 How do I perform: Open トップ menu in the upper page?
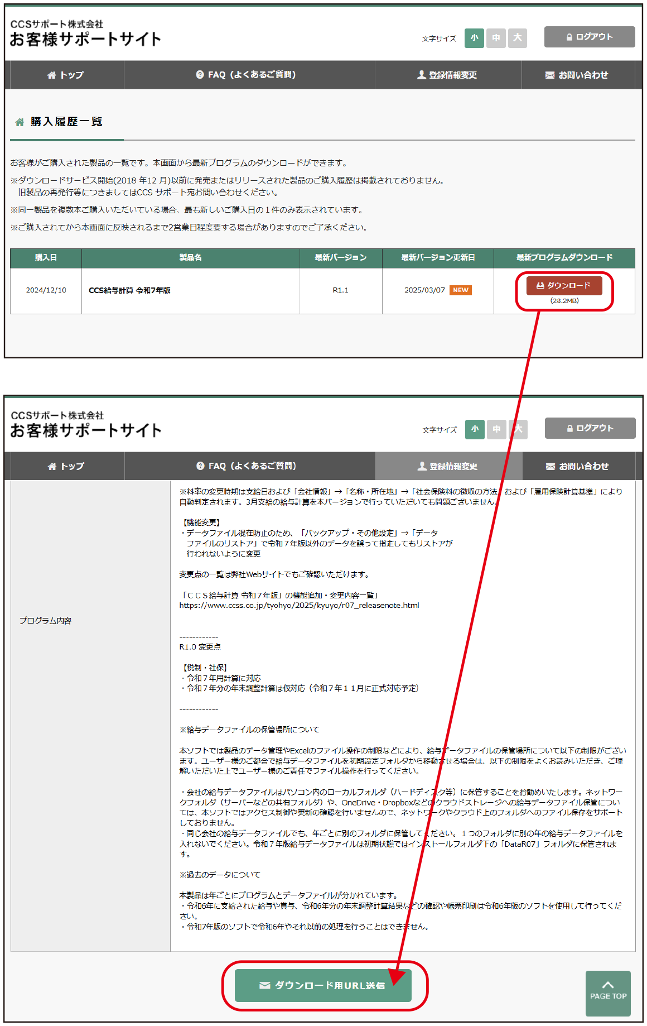[x=65, y=75]
